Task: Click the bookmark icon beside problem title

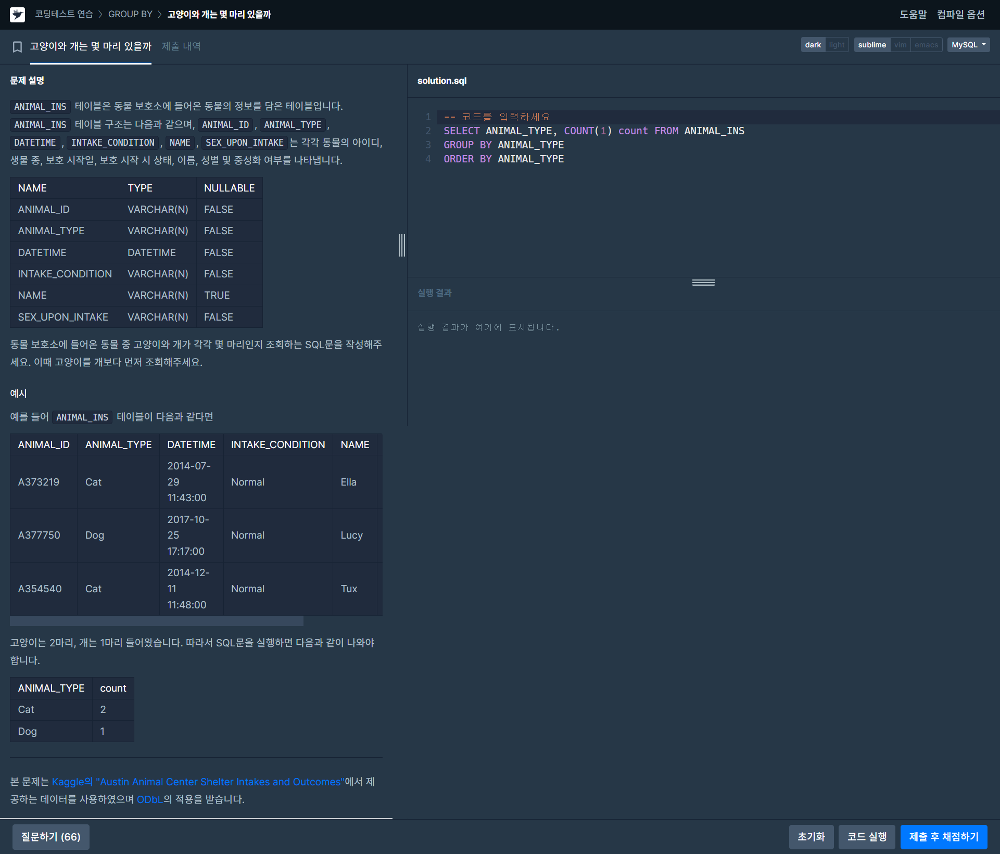Action: click(17, 47)
